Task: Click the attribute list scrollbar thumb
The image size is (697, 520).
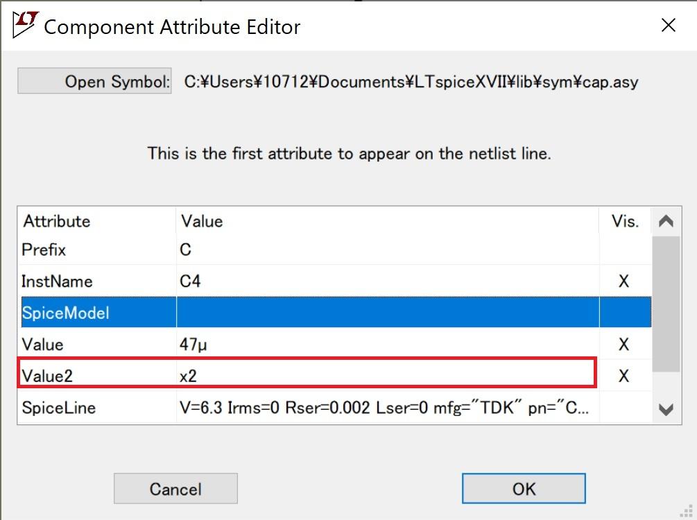Action: pos(666,304)
